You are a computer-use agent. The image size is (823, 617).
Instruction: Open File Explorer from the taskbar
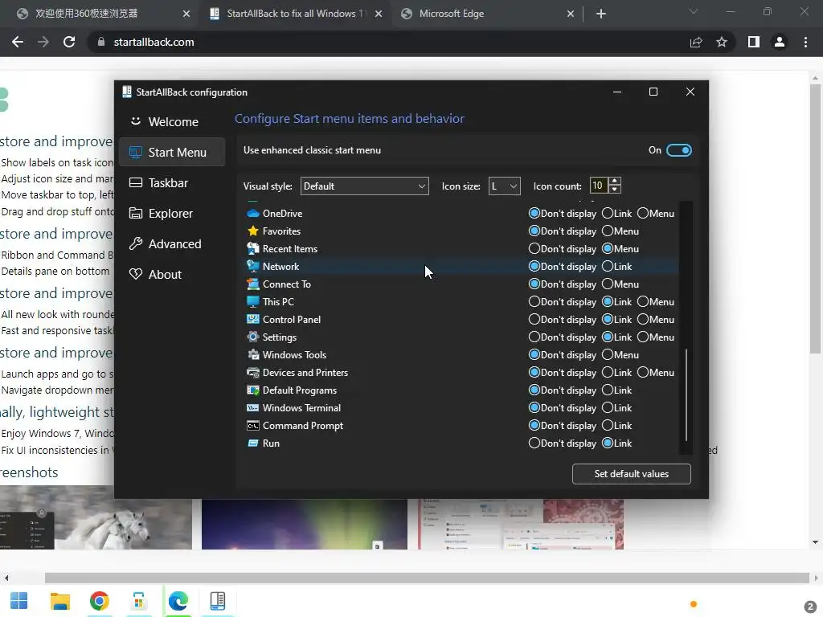click(x=59, y=601)
